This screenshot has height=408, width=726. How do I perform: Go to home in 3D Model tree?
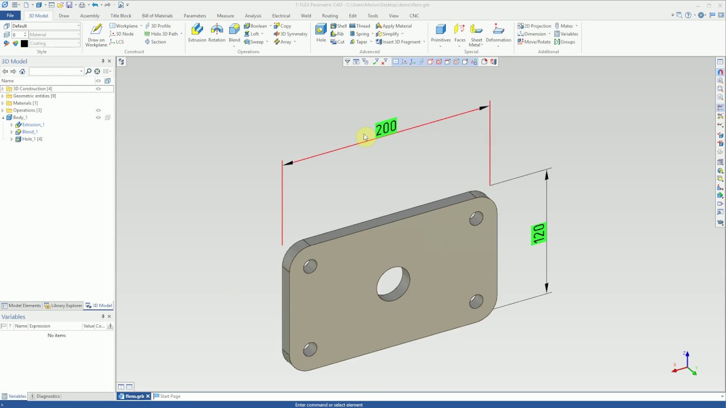point(22,71)
